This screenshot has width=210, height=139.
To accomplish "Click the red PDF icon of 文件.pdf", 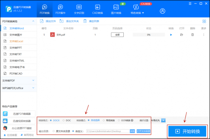I will point(52,35).
